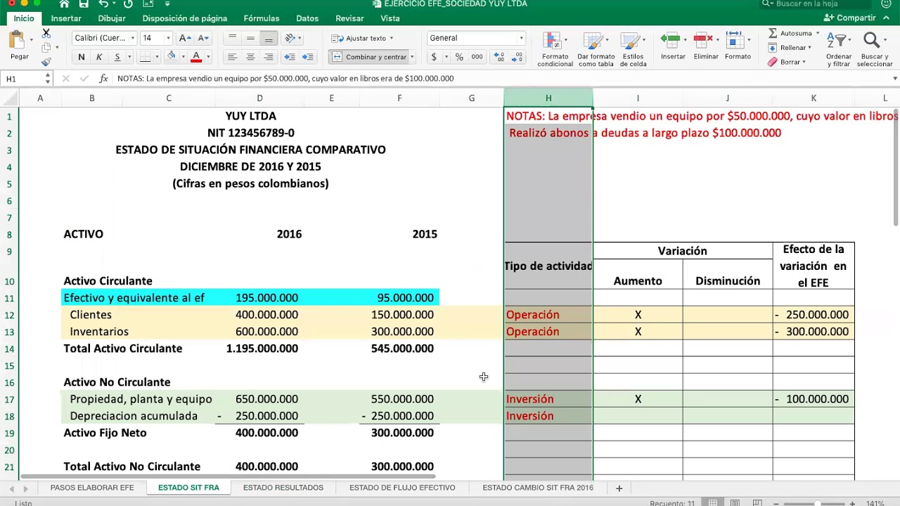Viewport: 900px width, 506px height.
Task: Open Estilos de celda gallery
Action: [633, 49]
